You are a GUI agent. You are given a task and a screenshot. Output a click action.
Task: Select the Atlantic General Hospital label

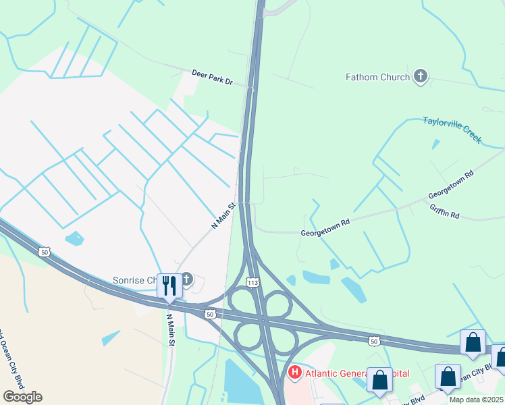tap(357, 373)
